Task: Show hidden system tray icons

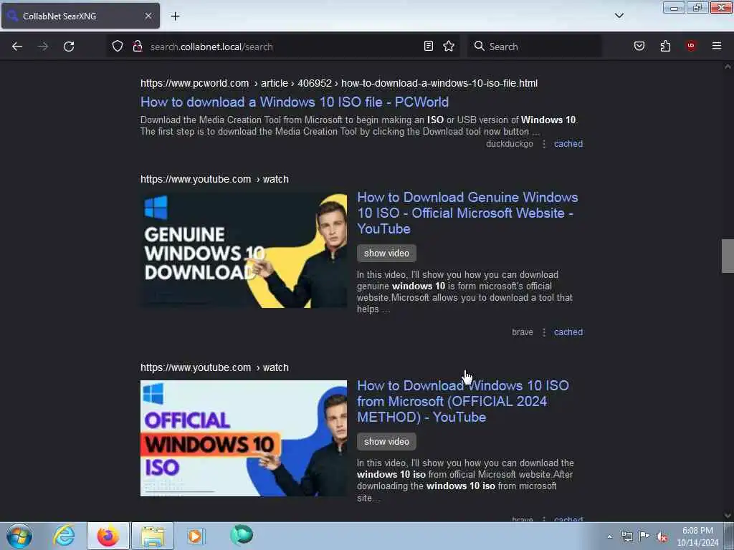Action: (609, 537)
